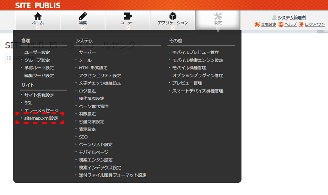Image resolution: width=328 pixels, height=195 pixels.
Task: Open モバイルプレビュー管理 menu entry
Action: [x=195, y=52]
